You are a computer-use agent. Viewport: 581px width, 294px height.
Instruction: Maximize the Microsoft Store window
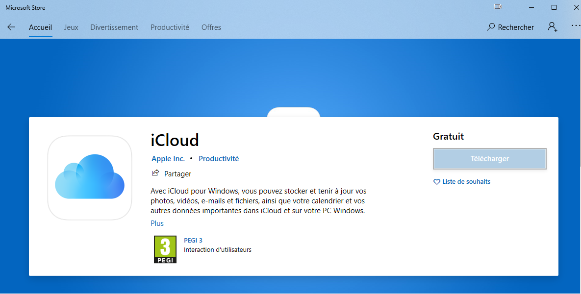(x=554, y=7)
